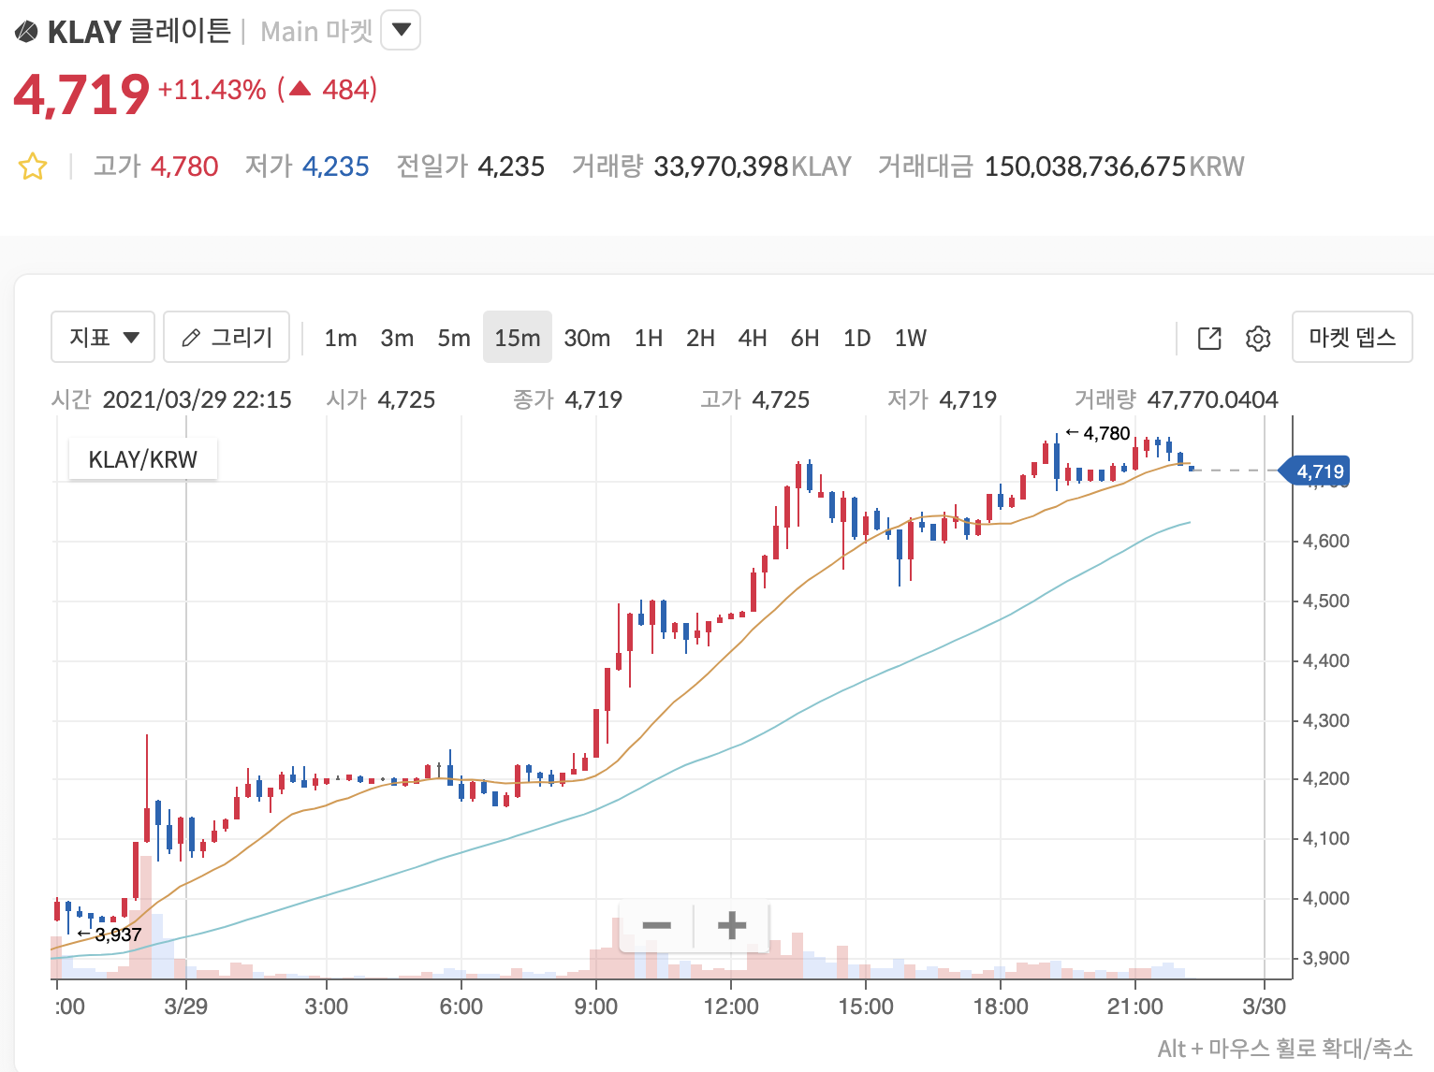Screen dimensions: 1434x1072
Task: Switch chart to 6H interval
Action: pyautogui.click(x=805, y=338)
